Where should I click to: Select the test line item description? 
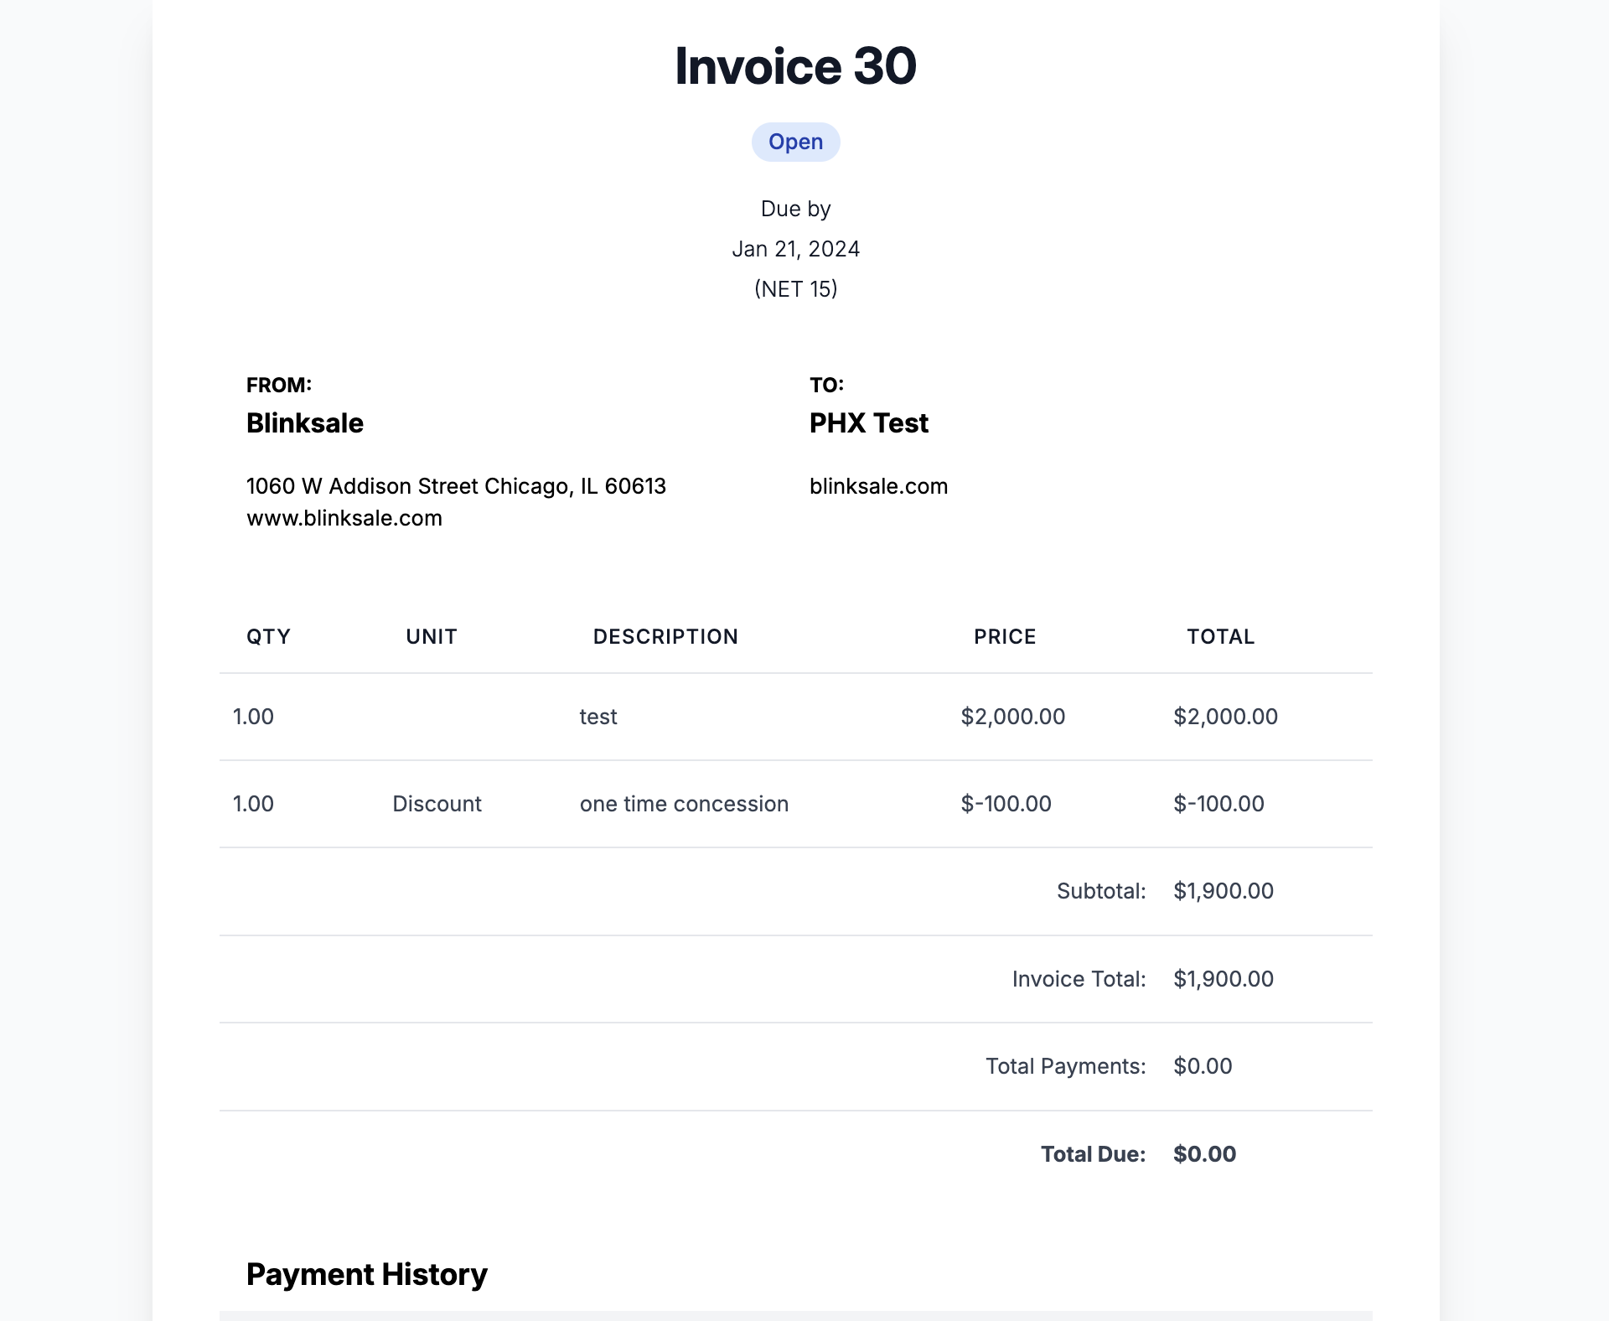click(598, 717)
